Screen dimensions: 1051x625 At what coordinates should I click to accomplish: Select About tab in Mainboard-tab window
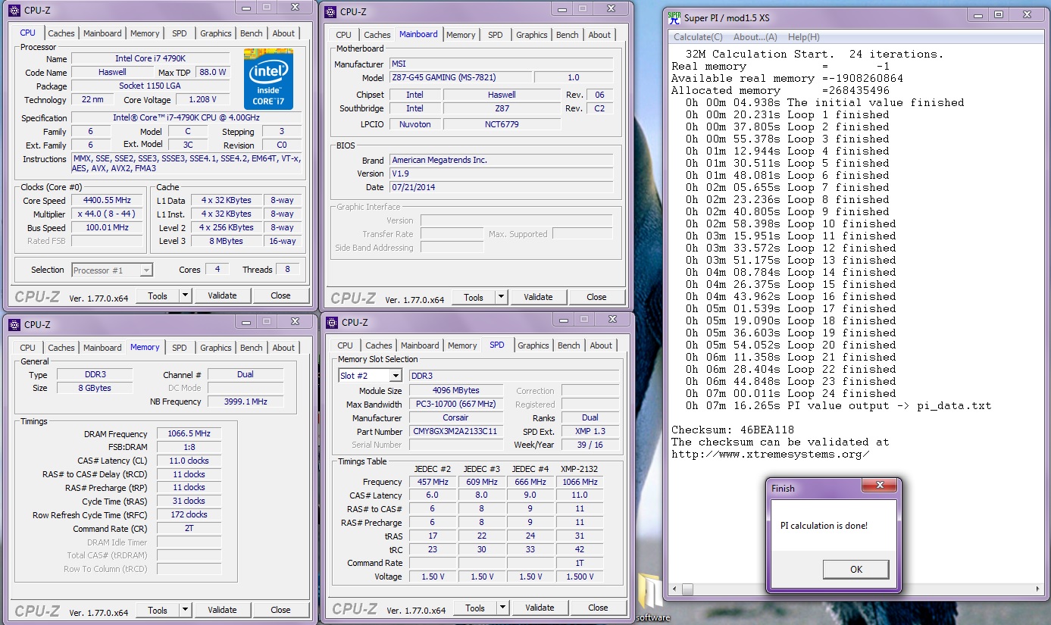[x=599, y=35]
